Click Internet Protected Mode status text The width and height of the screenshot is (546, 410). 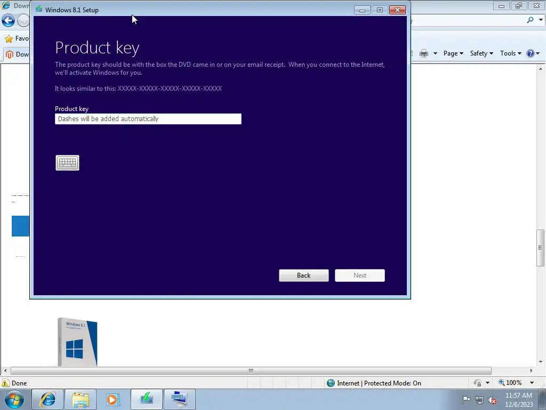[x=379, y=383]
